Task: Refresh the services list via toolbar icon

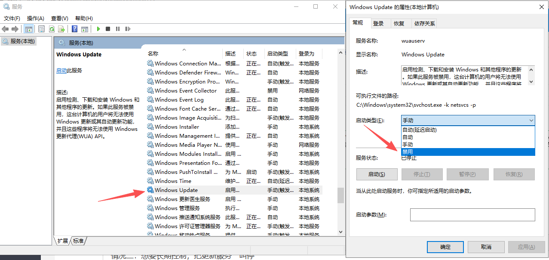Action: (52, 29)
